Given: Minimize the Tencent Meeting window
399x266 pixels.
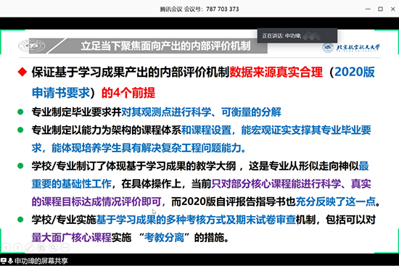Looking at the screenshot, I should [368, 9].
